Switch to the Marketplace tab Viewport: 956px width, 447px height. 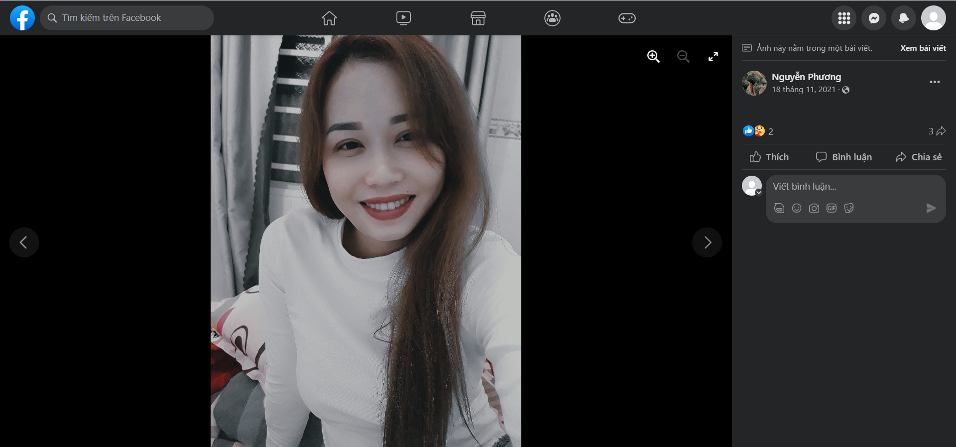pos(478,18)
